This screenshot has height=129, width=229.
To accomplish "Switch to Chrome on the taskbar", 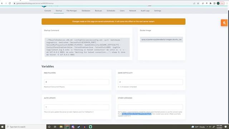I will [67, 126].
